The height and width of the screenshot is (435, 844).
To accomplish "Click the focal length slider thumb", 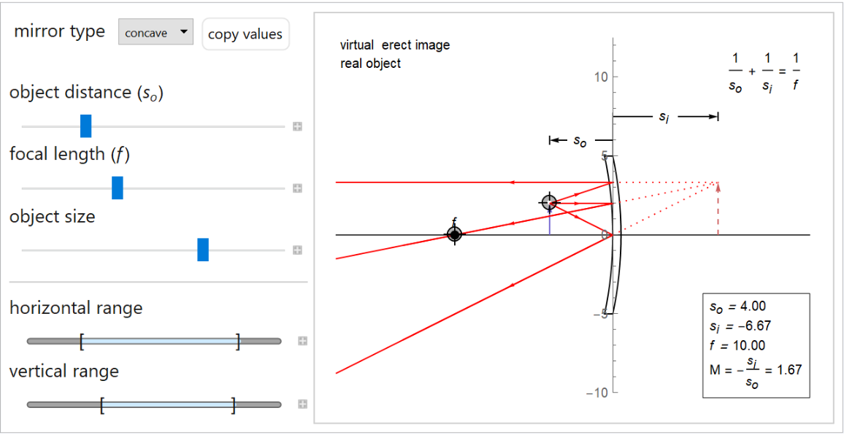I will 117,188.
